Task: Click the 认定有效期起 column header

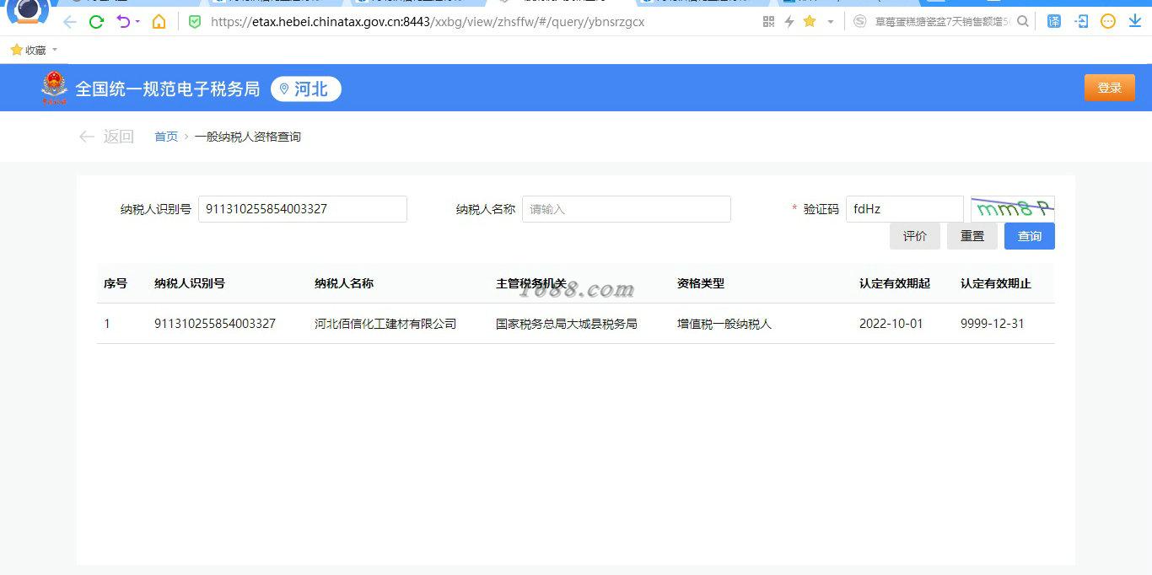Action: point(895,283)
